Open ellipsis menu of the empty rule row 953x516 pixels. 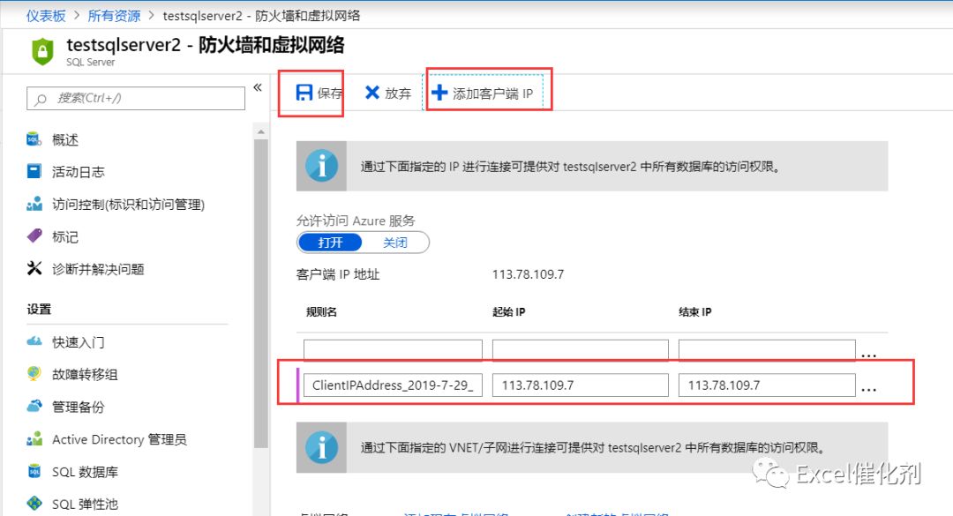[x=869, y=355]
